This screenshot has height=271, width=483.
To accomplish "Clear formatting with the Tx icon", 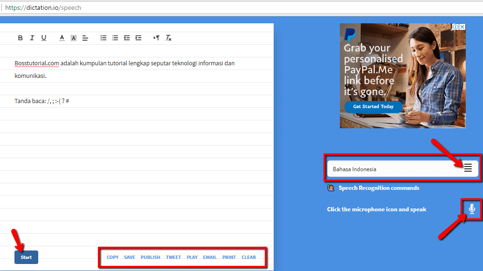I will tap(168, 38).
